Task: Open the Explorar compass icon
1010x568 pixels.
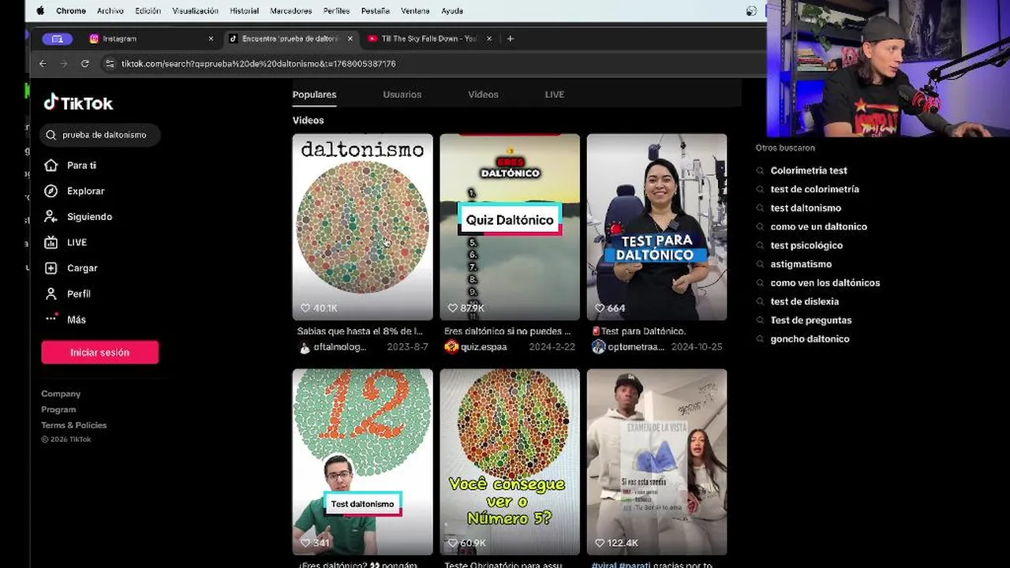Action: click(x=51, y=191)
